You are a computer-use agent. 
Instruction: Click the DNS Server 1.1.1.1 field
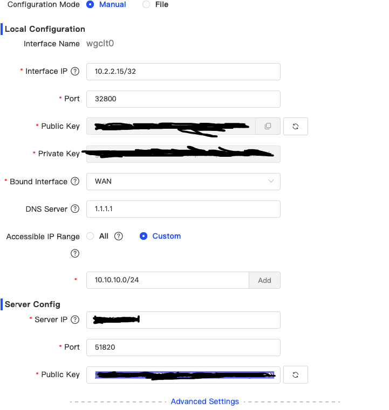[183, 209]
